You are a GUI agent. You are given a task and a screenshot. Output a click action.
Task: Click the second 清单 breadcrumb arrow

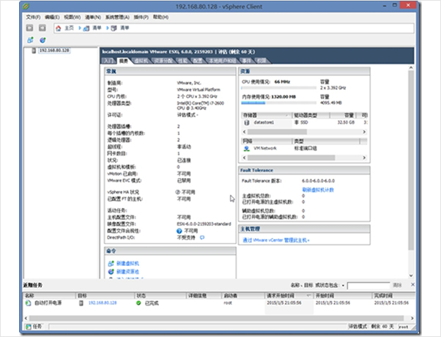point(108,28)
